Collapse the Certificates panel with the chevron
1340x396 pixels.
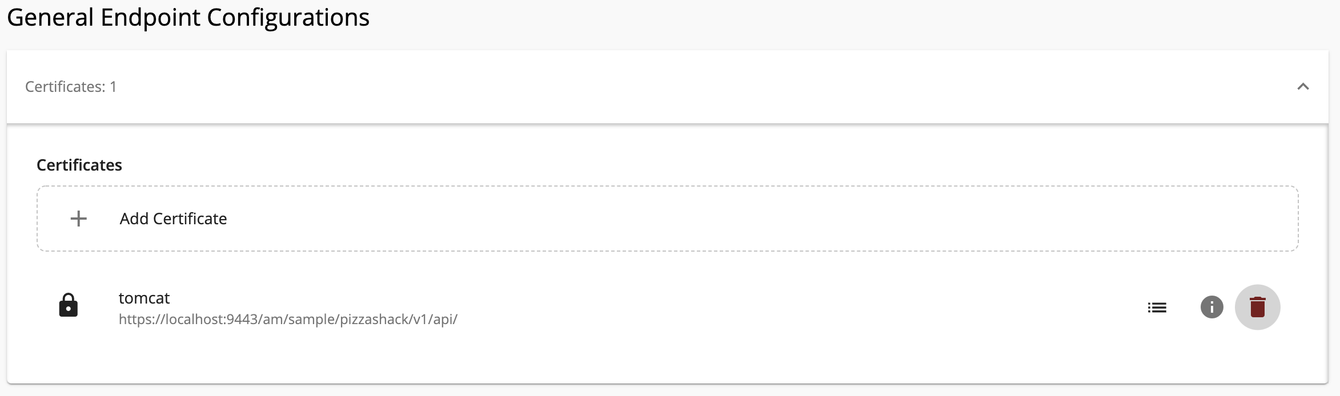(1303, 87)
